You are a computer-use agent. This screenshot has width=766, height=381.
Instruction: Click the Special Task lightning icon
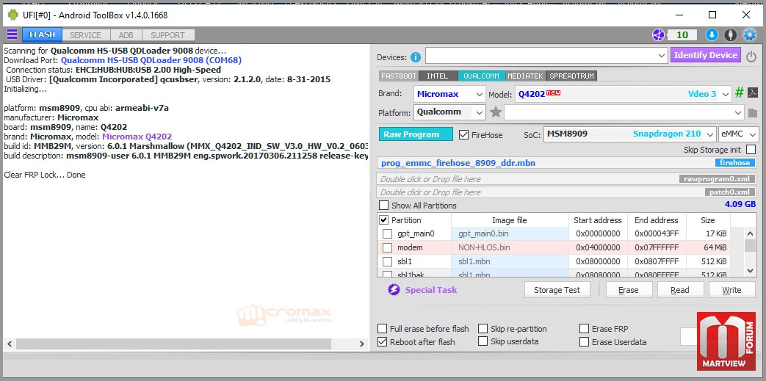click(394, 290)
